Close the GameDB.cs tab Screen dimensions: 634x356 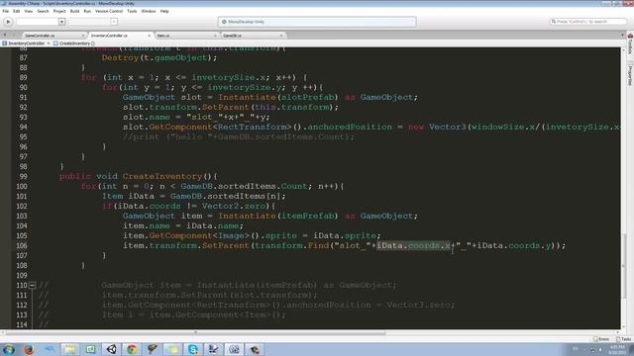click(281, 36)
